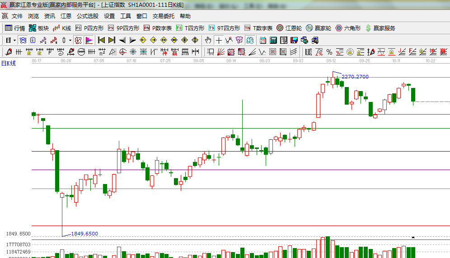Open the calendar icon in the toolbar

(x=262, y=40)
